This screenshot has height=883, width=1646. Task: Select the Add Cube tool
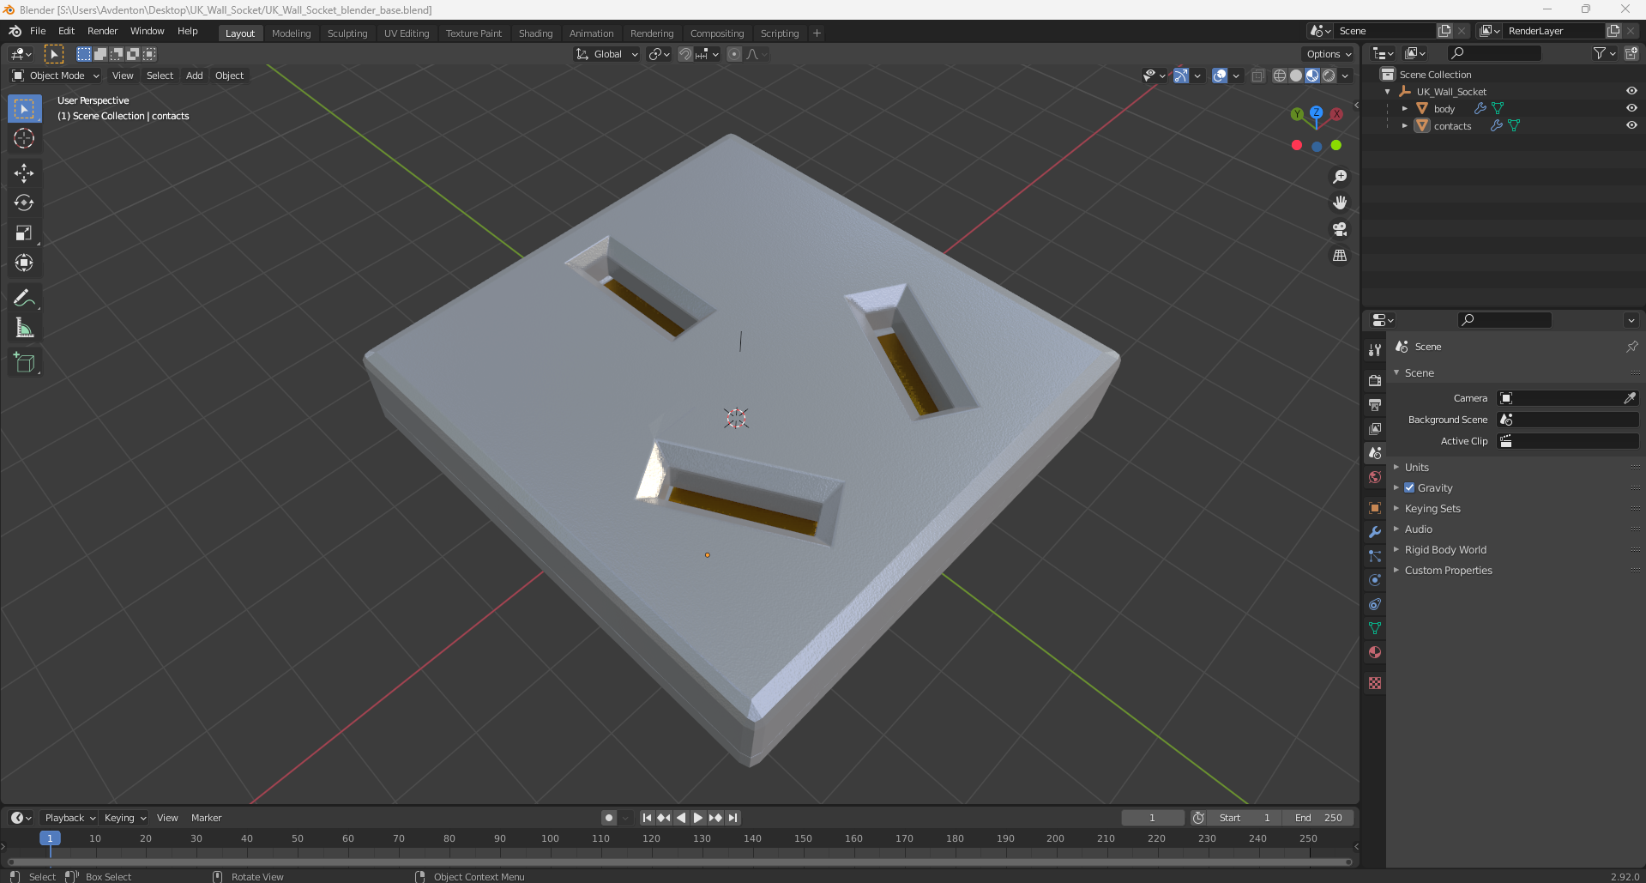point(24,364)
